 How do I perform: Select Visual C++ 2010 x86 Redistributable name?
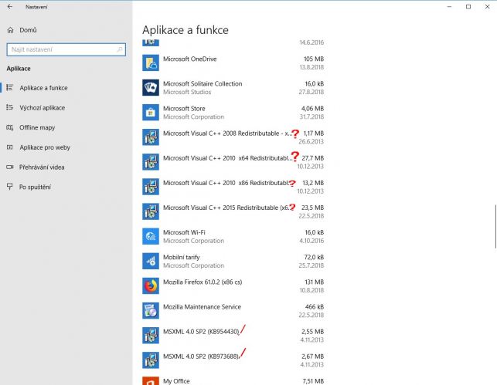click(226, 183)
